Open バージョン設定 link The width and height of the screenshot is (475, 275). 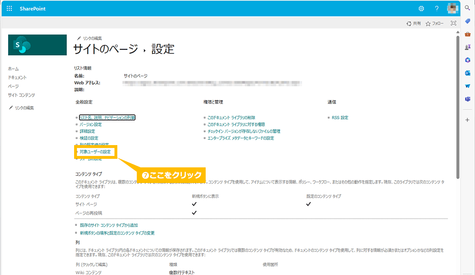click(x=91, y=124)
